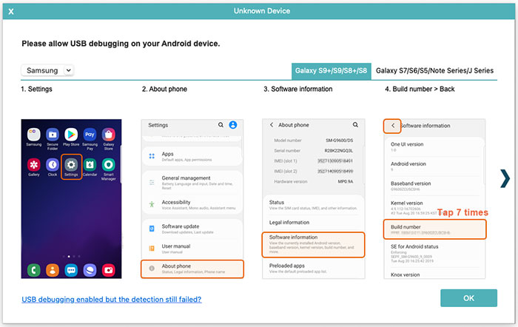Click back arrow in About phone image
This screenshot has height=327, width=518.
pyautogui.click(x=272, y=125)
